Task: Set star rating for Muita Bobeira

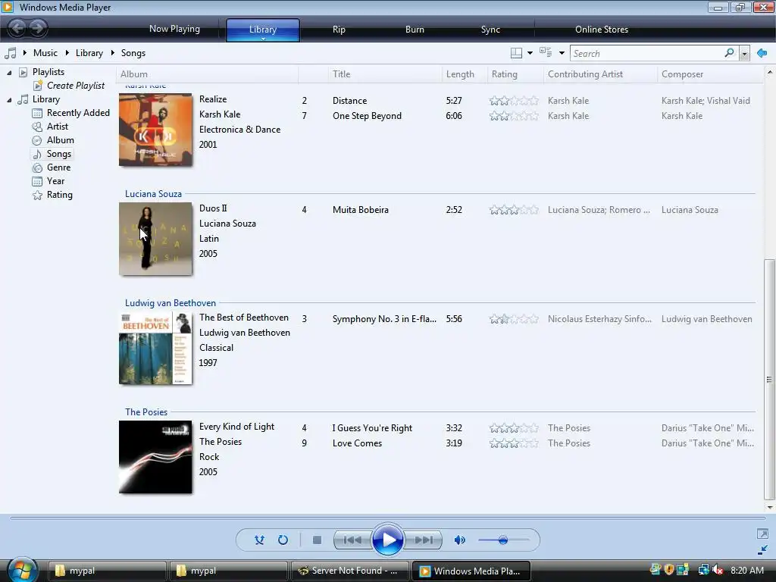Action: pos(514,210)
